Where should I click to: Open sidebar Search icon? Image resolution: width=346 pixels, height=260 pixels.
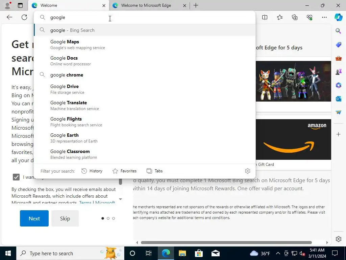point(338,31)
